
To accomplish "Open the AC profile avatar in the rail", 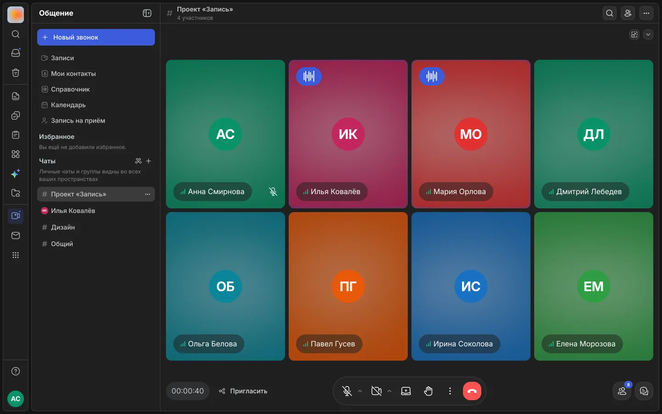I will click(16, 399).
